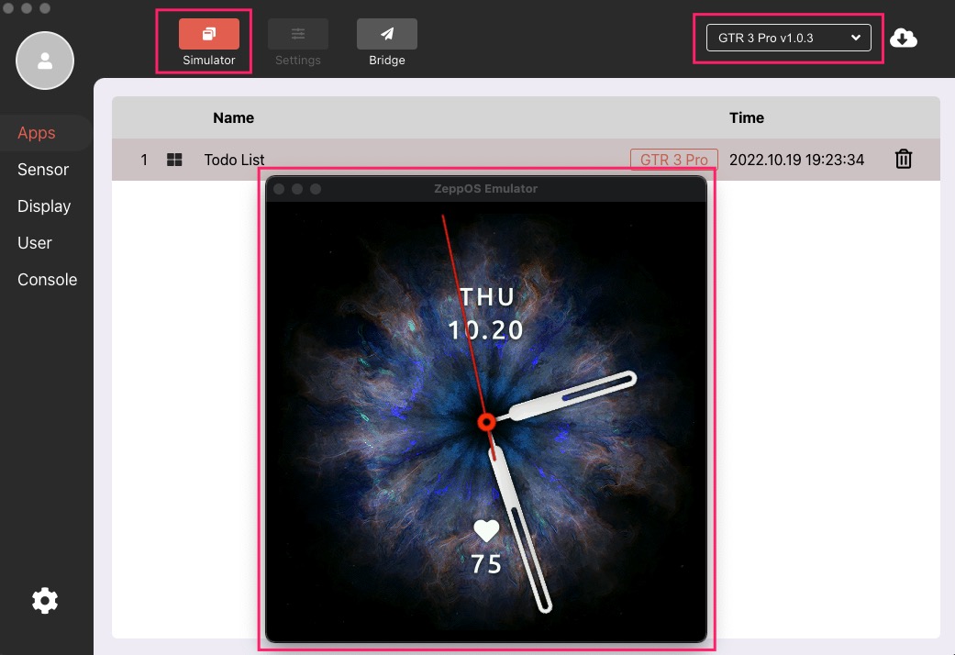
Task: Click the Time column header
Action: (x=746, y=117)
